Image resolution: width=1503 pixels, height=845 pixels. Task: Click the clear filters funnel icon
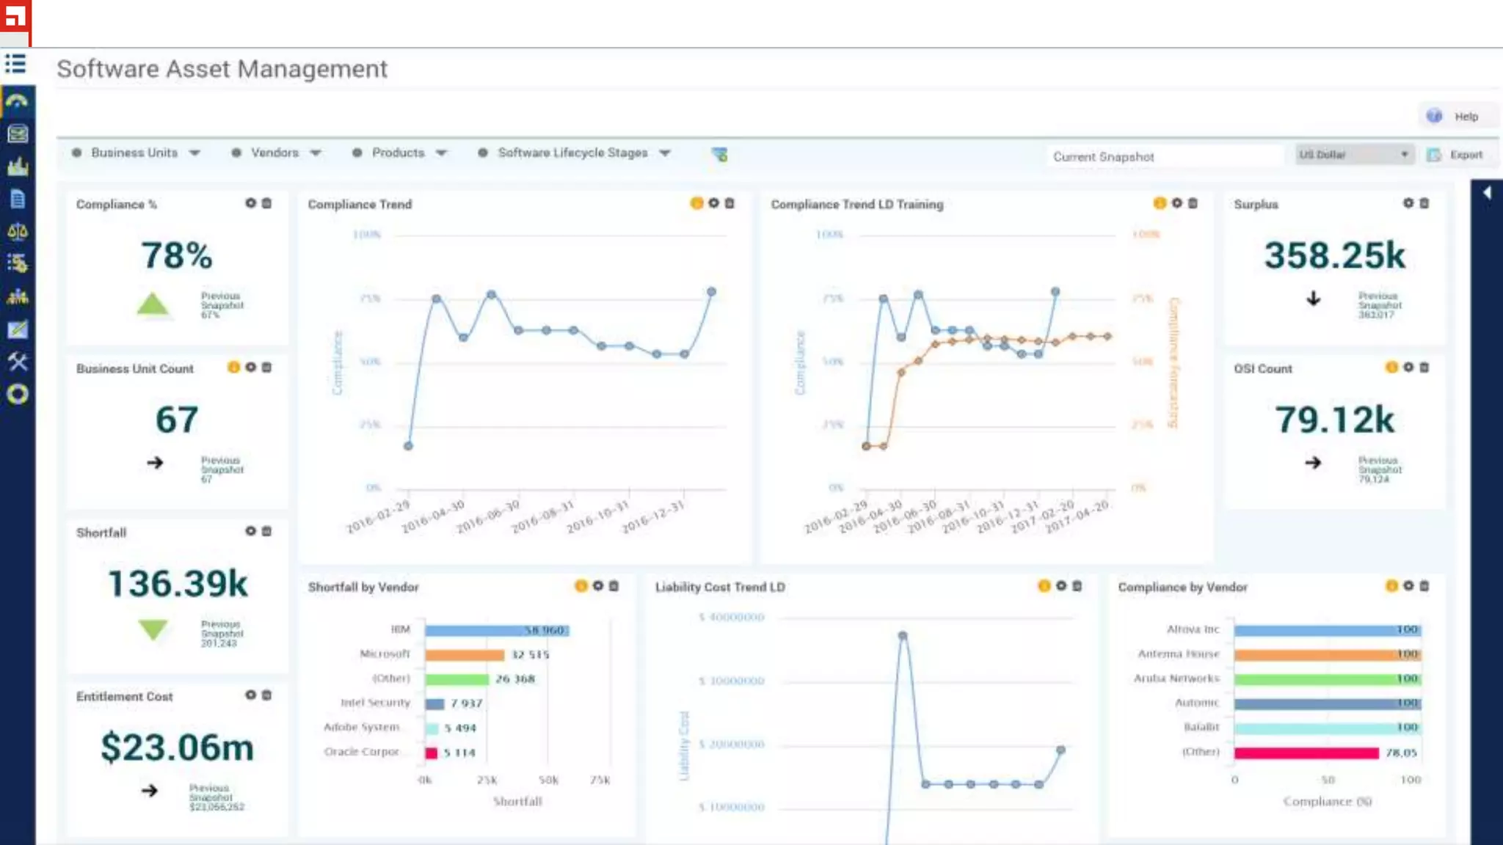(x=719, y=154)
